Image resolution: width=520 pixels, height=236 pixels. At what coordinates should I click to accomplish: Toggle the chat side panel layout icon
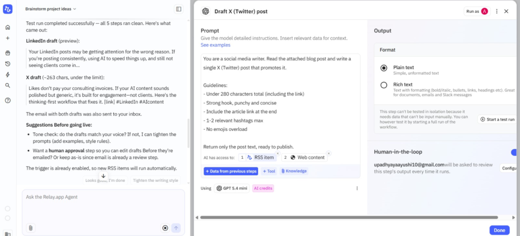(x=179, y=9)
